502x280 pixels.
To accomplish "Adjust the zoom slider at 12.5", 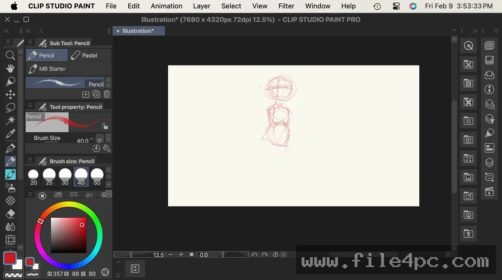I will point(139,255).
